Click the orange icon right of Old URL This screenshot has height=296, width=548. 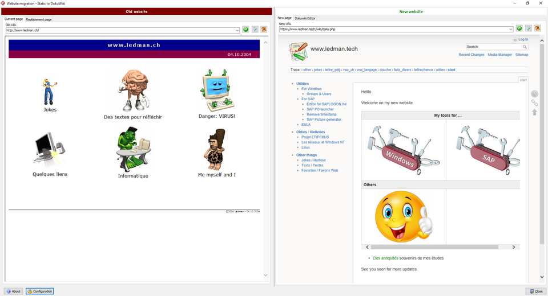(264, 30)
